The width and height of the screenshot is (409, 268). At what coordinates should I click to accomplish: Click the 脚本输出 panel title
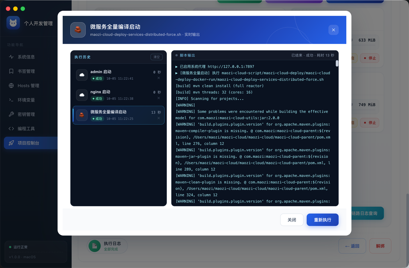[x=187, y=55]
